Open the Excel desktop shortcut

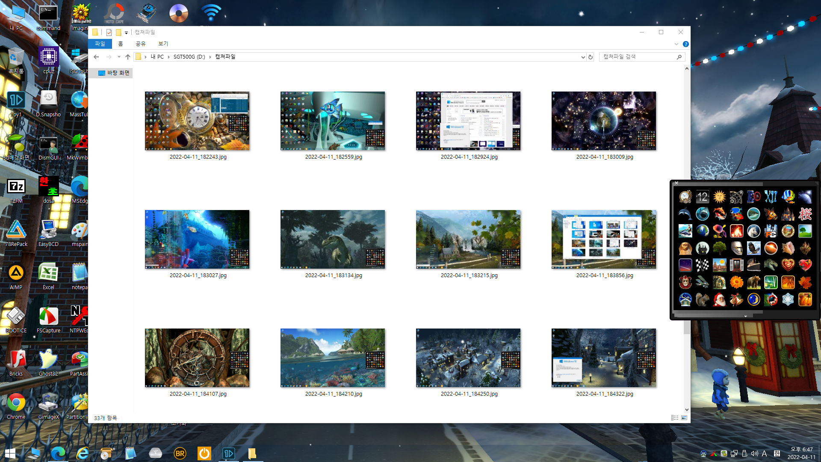[x=48, y=277]
